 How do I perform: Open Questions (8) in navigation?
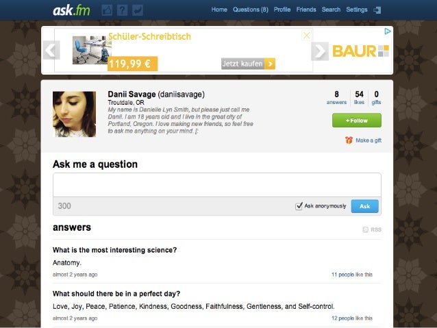[x=250, y=10]
